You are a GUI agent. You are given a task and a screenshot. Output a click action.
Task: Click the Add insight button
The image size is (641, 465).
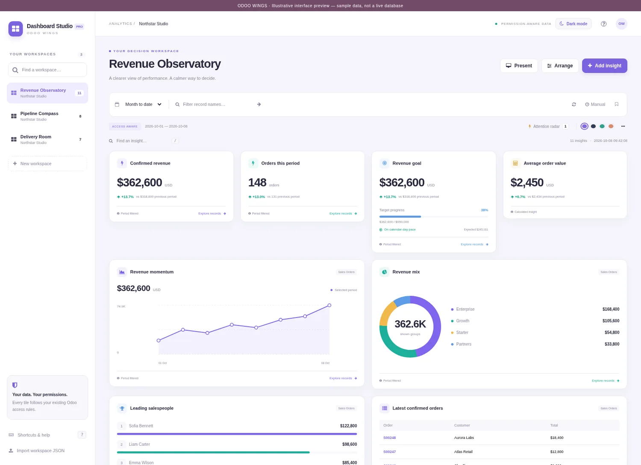tap(605, 66)
